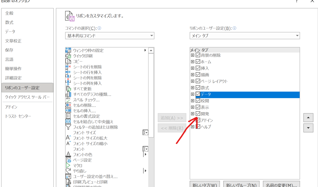Uncheck the 数式 tab checkbox
The image size is (318, 187).
(x=198, y=88)
